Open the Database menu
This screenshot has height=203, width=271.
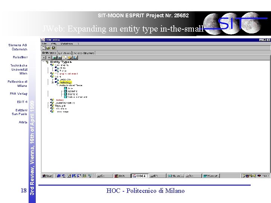[67, 44]
